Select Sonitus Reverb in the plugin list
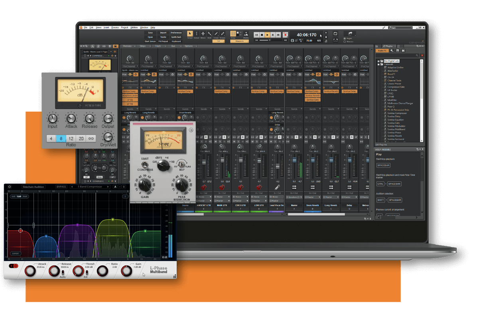The height and width of the screenshot is (332, 479). [x=394, y=136]
